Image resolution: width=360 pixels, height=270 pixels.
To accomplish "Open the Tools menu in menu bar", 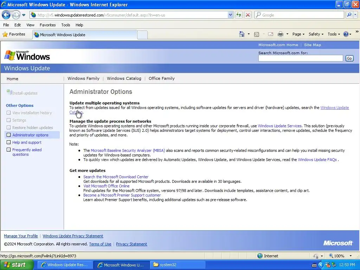I will pyautogui.click(x=66, y=25).
